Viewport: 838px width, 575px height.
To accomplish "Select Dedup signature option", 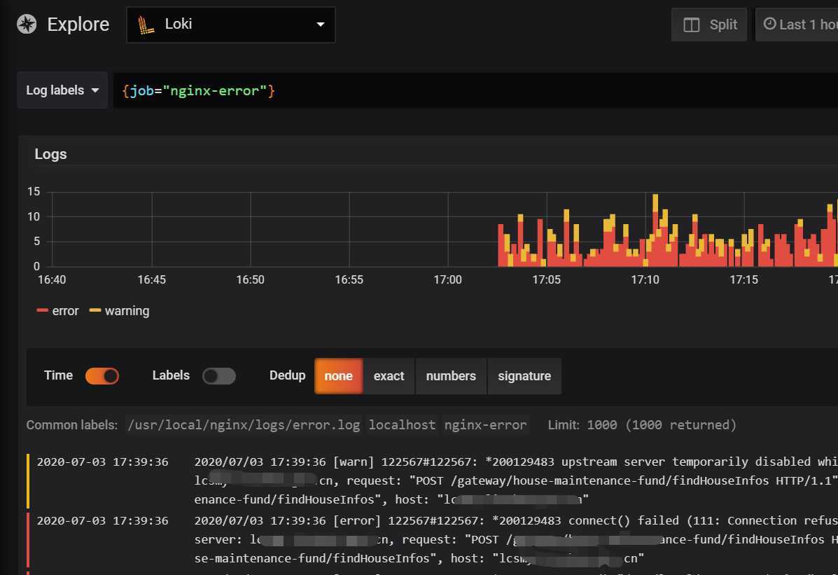I will 524,376.
